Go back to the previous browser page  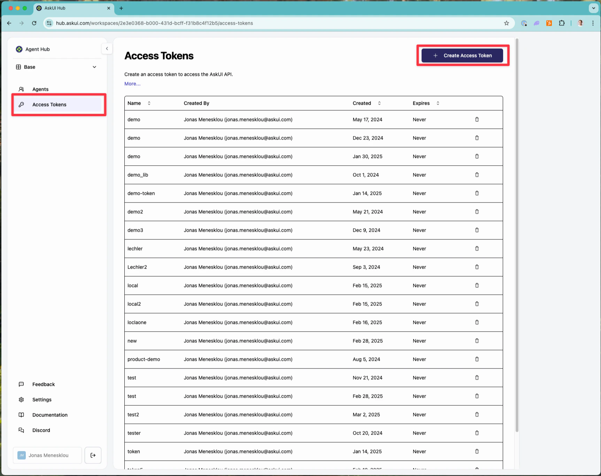tap(9, 23)
